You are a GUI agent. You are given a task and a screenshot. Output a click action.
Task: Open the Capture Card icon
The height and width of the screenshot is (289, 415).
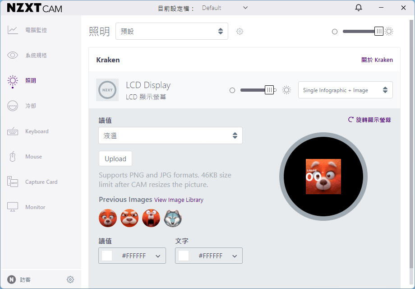13,182
